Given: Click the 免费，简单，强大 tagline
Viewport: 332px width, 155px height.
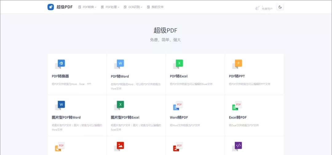Looking at the screenshot, I should [x=165, y=40].
